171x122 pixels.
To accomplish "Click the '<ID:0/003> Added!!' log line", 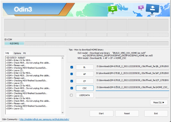I will click(x=16, y=58).
